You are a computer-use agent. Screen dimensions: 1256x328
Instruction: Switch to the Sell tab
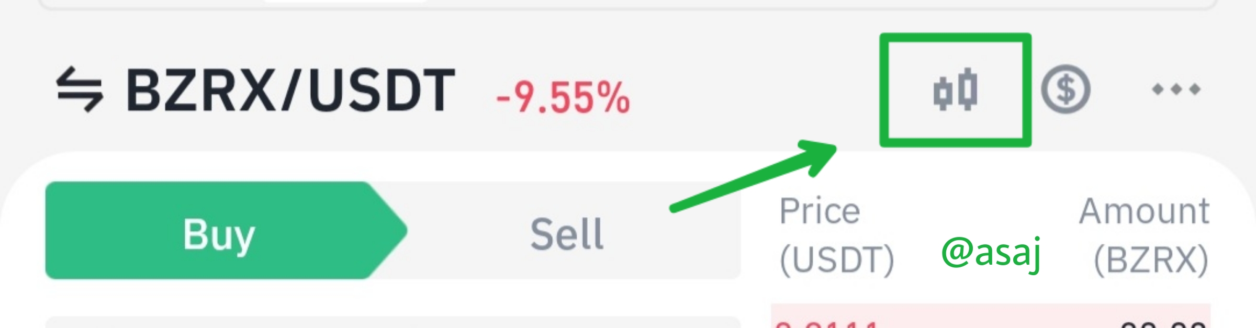[567, 234]
